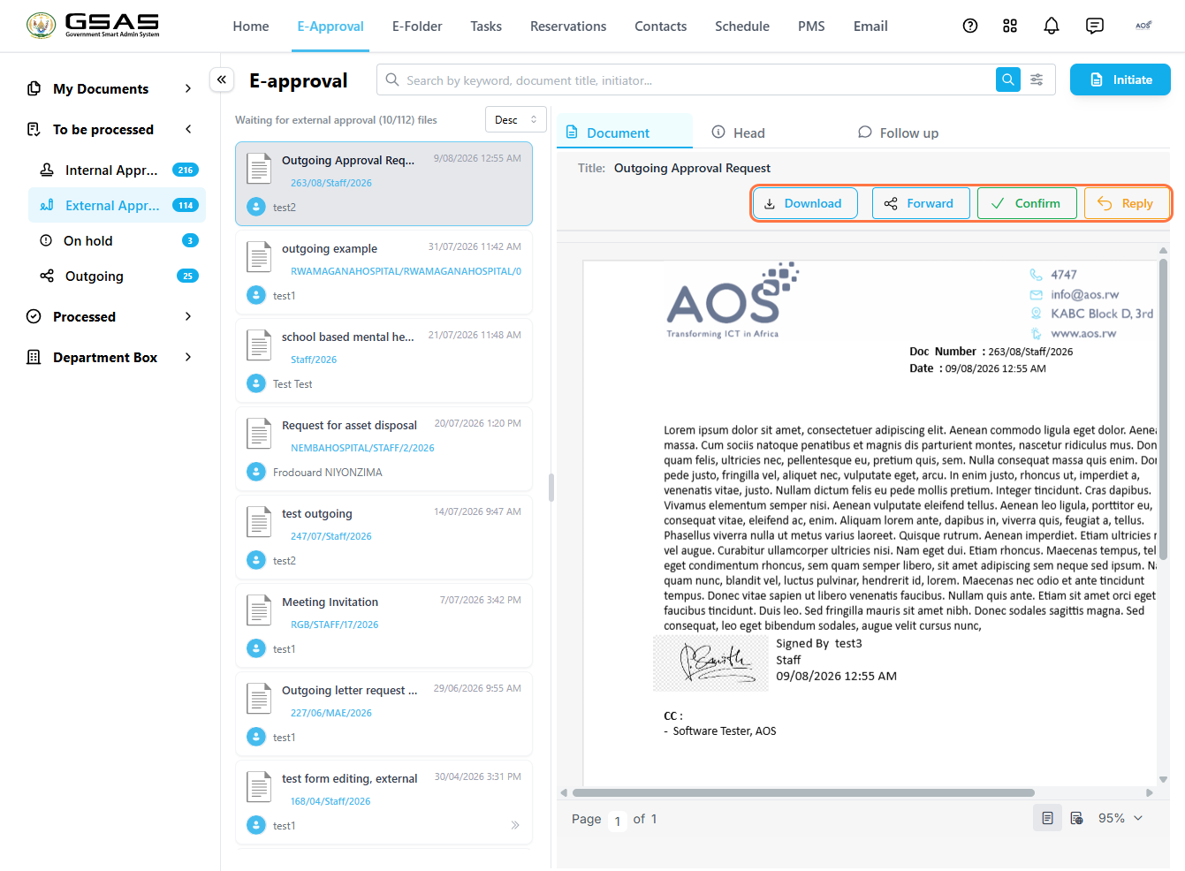Click test2 avatar on Outgoing Approval Req row
The width and height of the screenshot is (1185, 871).
pyautogui.click(x=256, y=207)
